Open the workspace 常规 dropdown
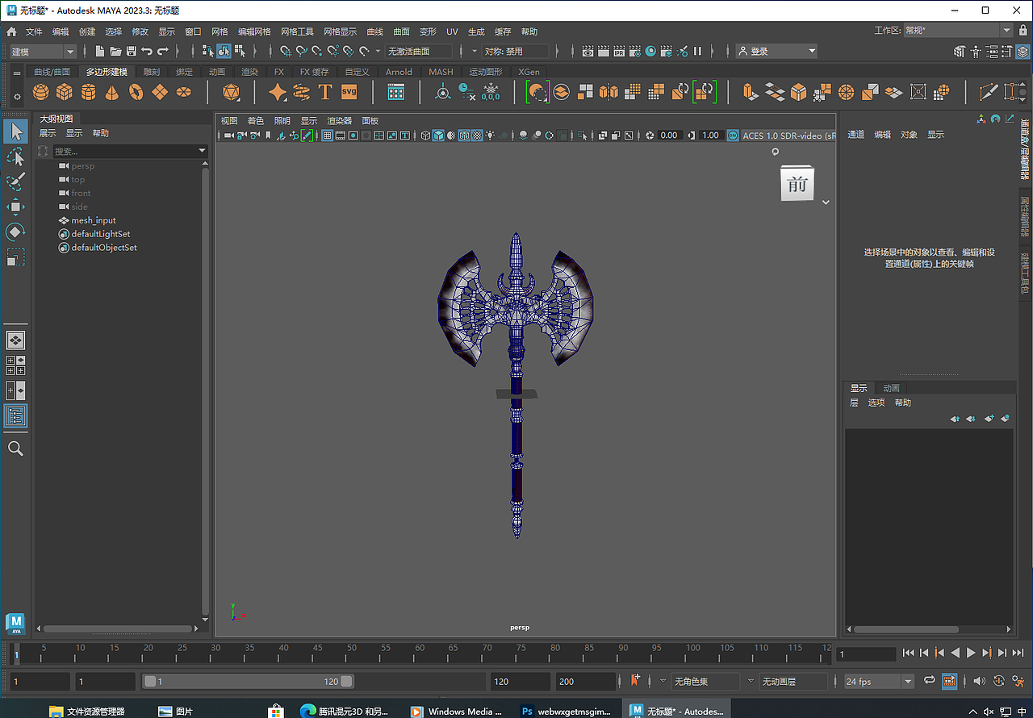The height and width of the screenshot is (718, 1033). (958, 31)
